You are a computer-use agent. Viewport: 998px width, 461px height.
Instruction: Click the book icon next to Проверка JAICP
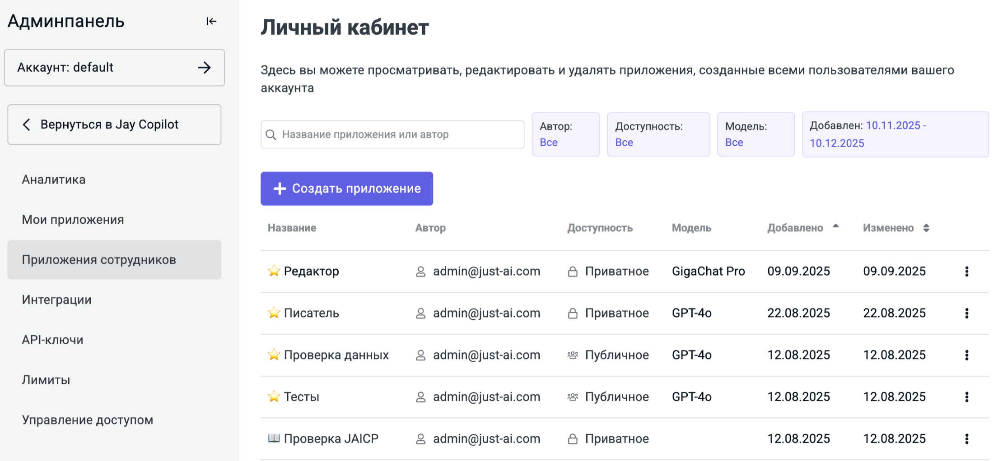[274, 438]
